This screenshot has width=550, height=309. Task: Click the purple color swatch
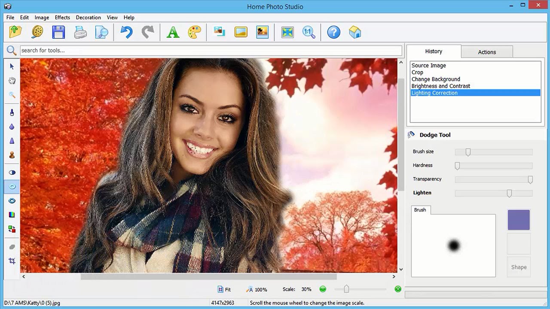519,220
